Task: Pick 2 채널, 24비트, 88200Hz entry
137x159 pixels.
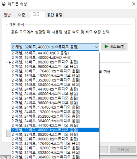Action: pos(55,98)
